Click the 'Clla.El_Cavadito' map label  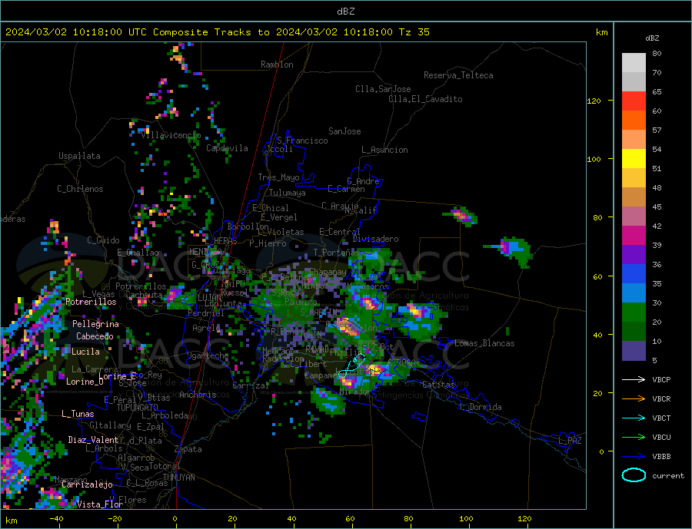(x=425, y=99)
